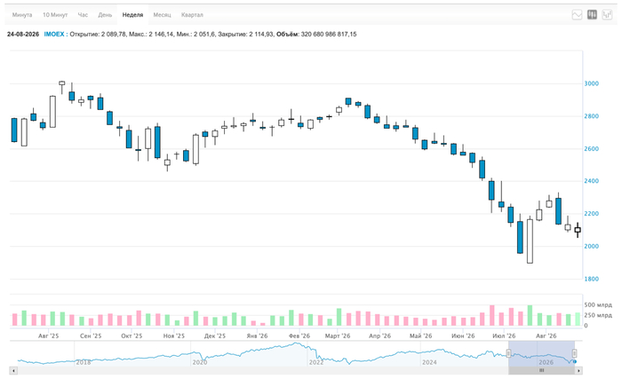Click the Авг '26 date axis label
Viewport: 622px width, 379px height.
point(546,336)
